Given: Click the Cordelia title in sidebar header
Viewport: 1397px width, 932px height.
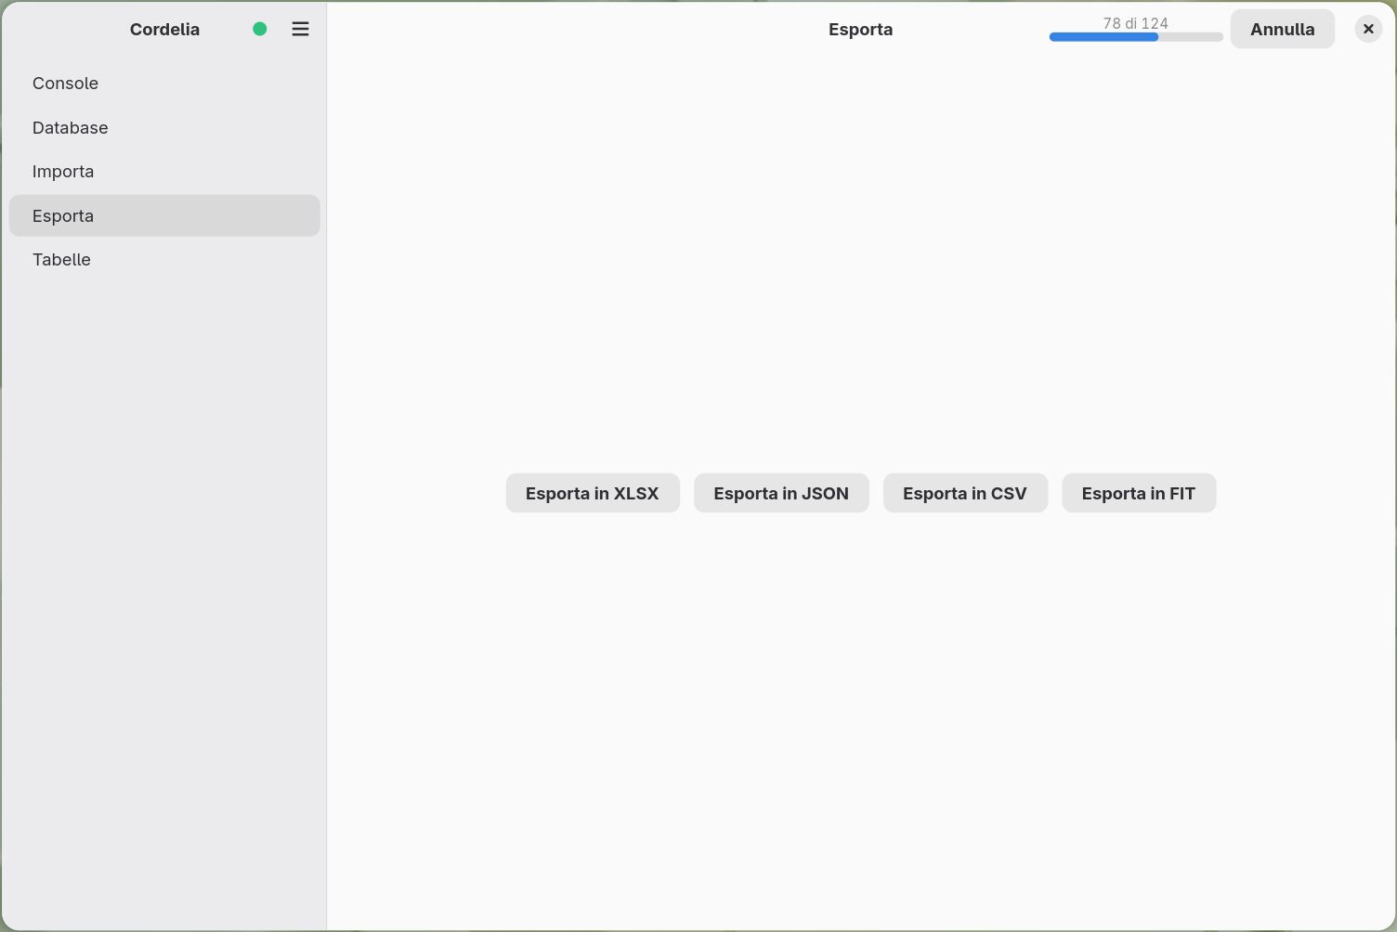Looking at the screenshot, I should [164, 29].
